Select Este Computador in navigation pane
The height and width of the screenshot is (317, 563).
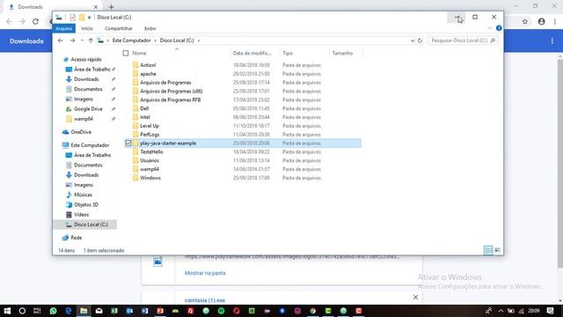click(x=90, y=145)
